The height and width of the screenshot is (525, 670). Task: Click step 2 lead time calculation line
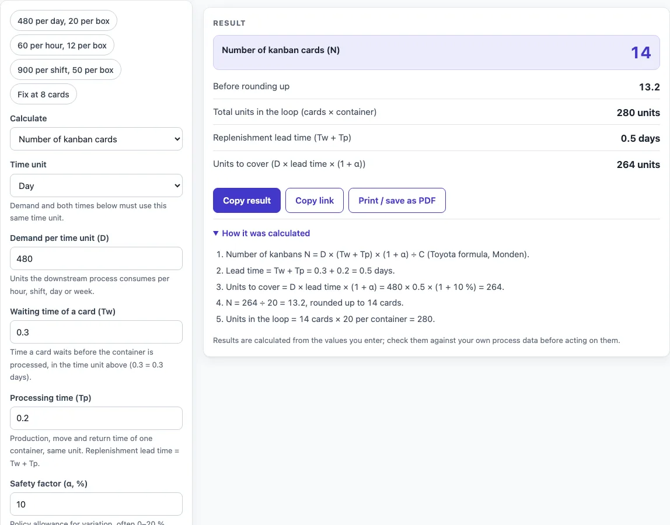pos(305,271)
